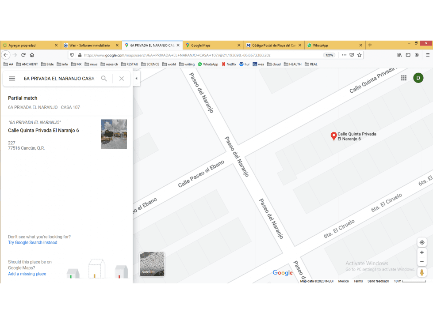Open a new browser tab
The image size is (433, 324).
click(x=370, y=45)
